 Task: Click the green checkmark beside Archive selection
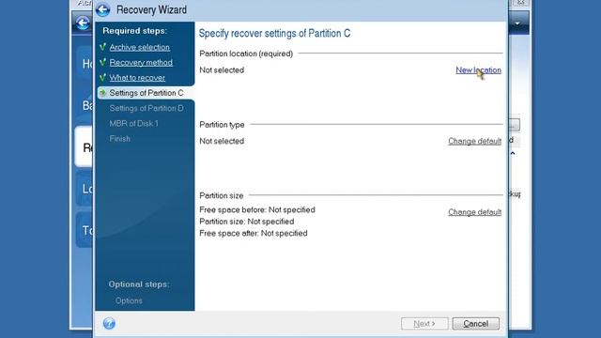click(102, 47)
